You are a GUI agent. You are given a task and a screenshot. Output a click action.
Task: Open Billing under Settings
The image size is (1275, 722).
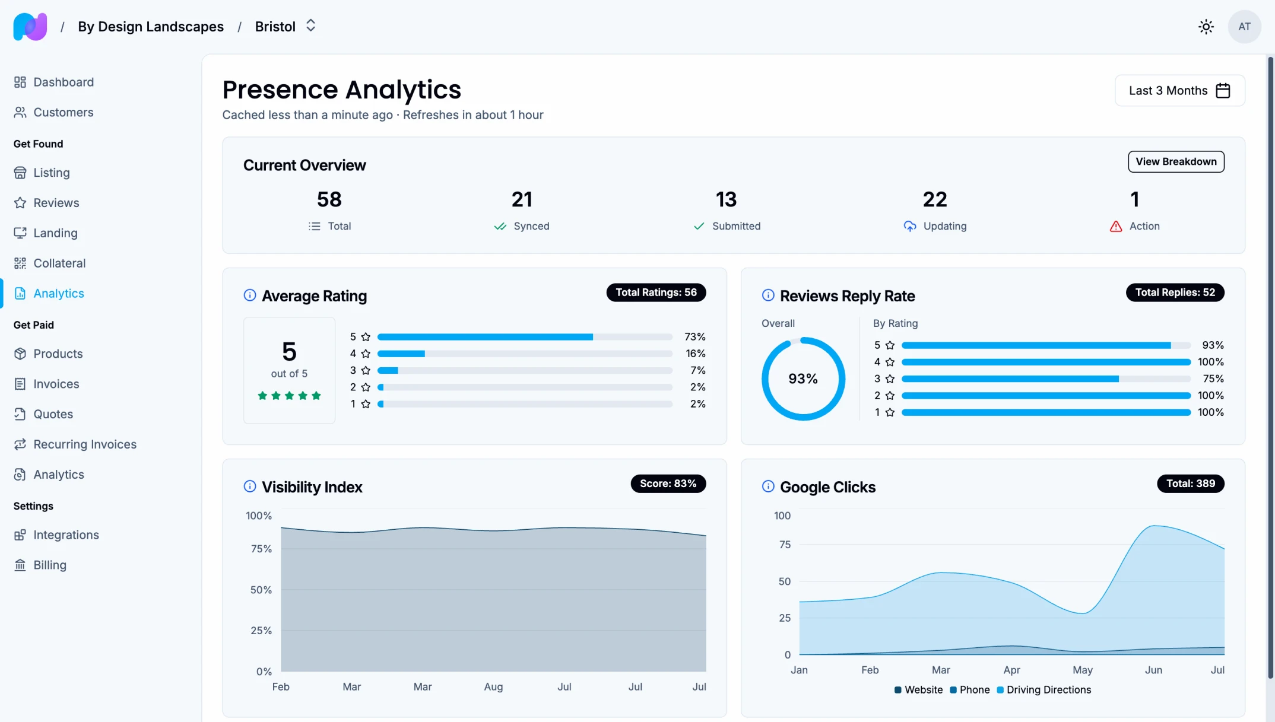[50, 565]
